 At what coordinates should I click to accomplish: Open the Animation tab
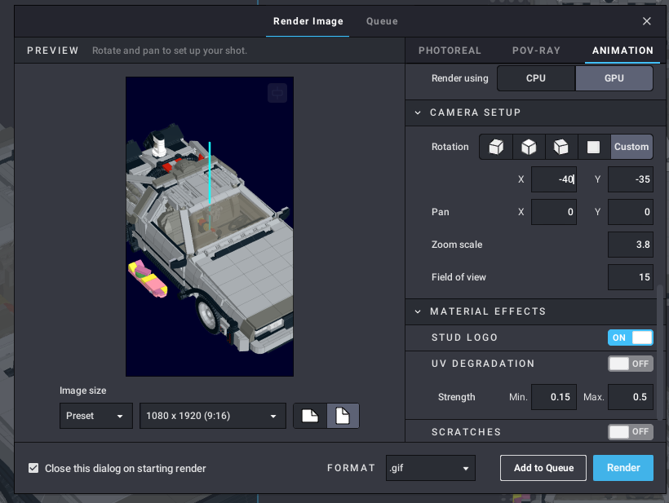(x=622, y=51)
